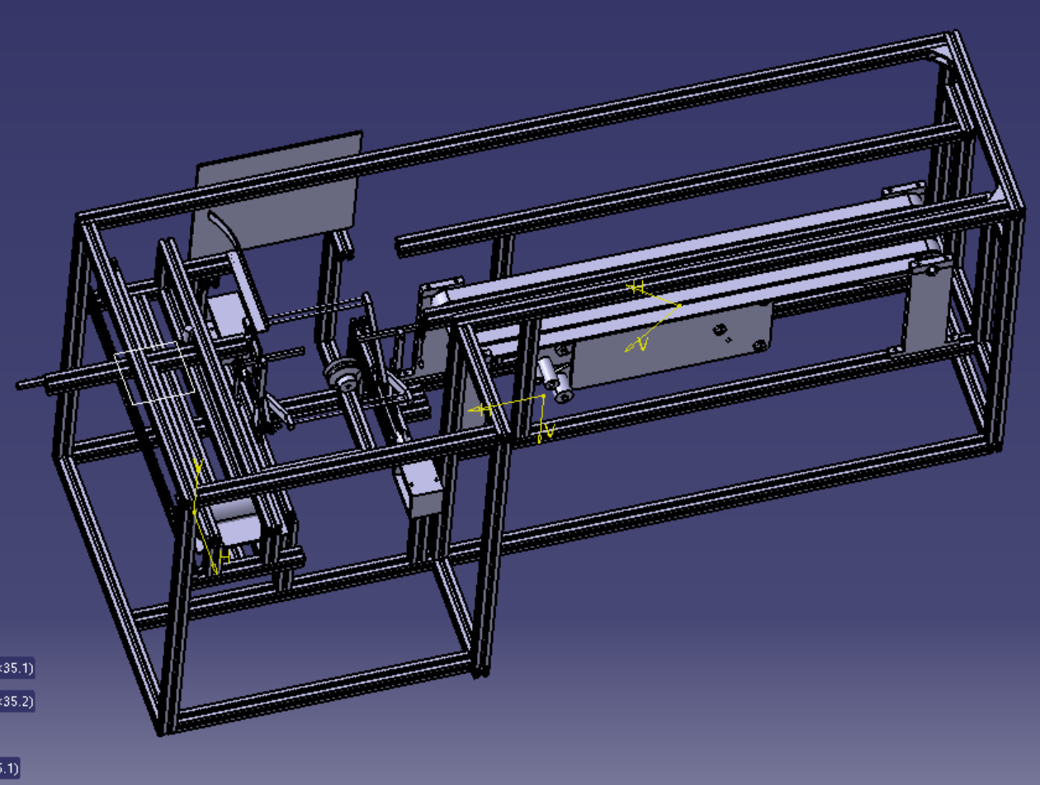The height and width of the screenshot is (785, 1040).
Task: Click the white selection rectangle on the left shaft
Action: point(155,376)
